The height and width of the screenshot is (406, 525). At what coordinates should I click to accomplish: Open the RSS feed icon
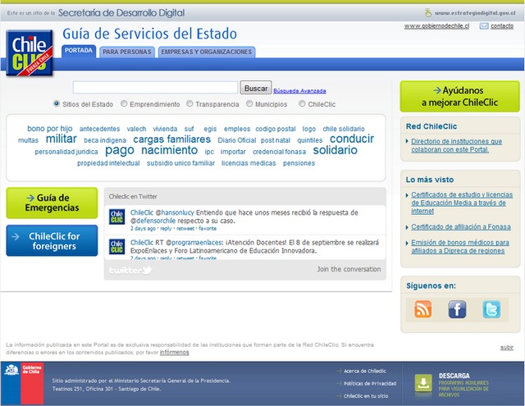[x=423, y=309]
